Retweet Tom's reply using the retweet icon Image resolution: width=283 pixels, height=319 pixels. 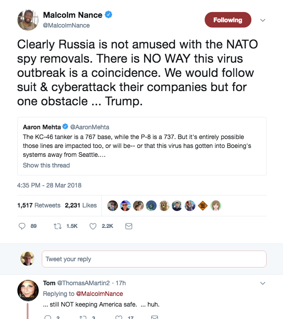83,317
